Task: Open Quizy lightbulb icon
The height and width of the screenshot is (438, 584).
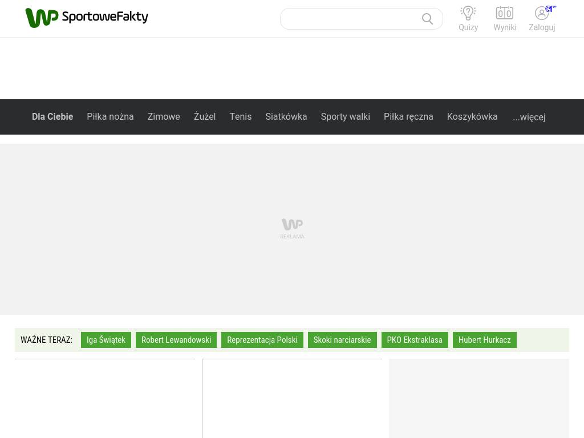Action: pyautogui.click(x=468, y=14)
